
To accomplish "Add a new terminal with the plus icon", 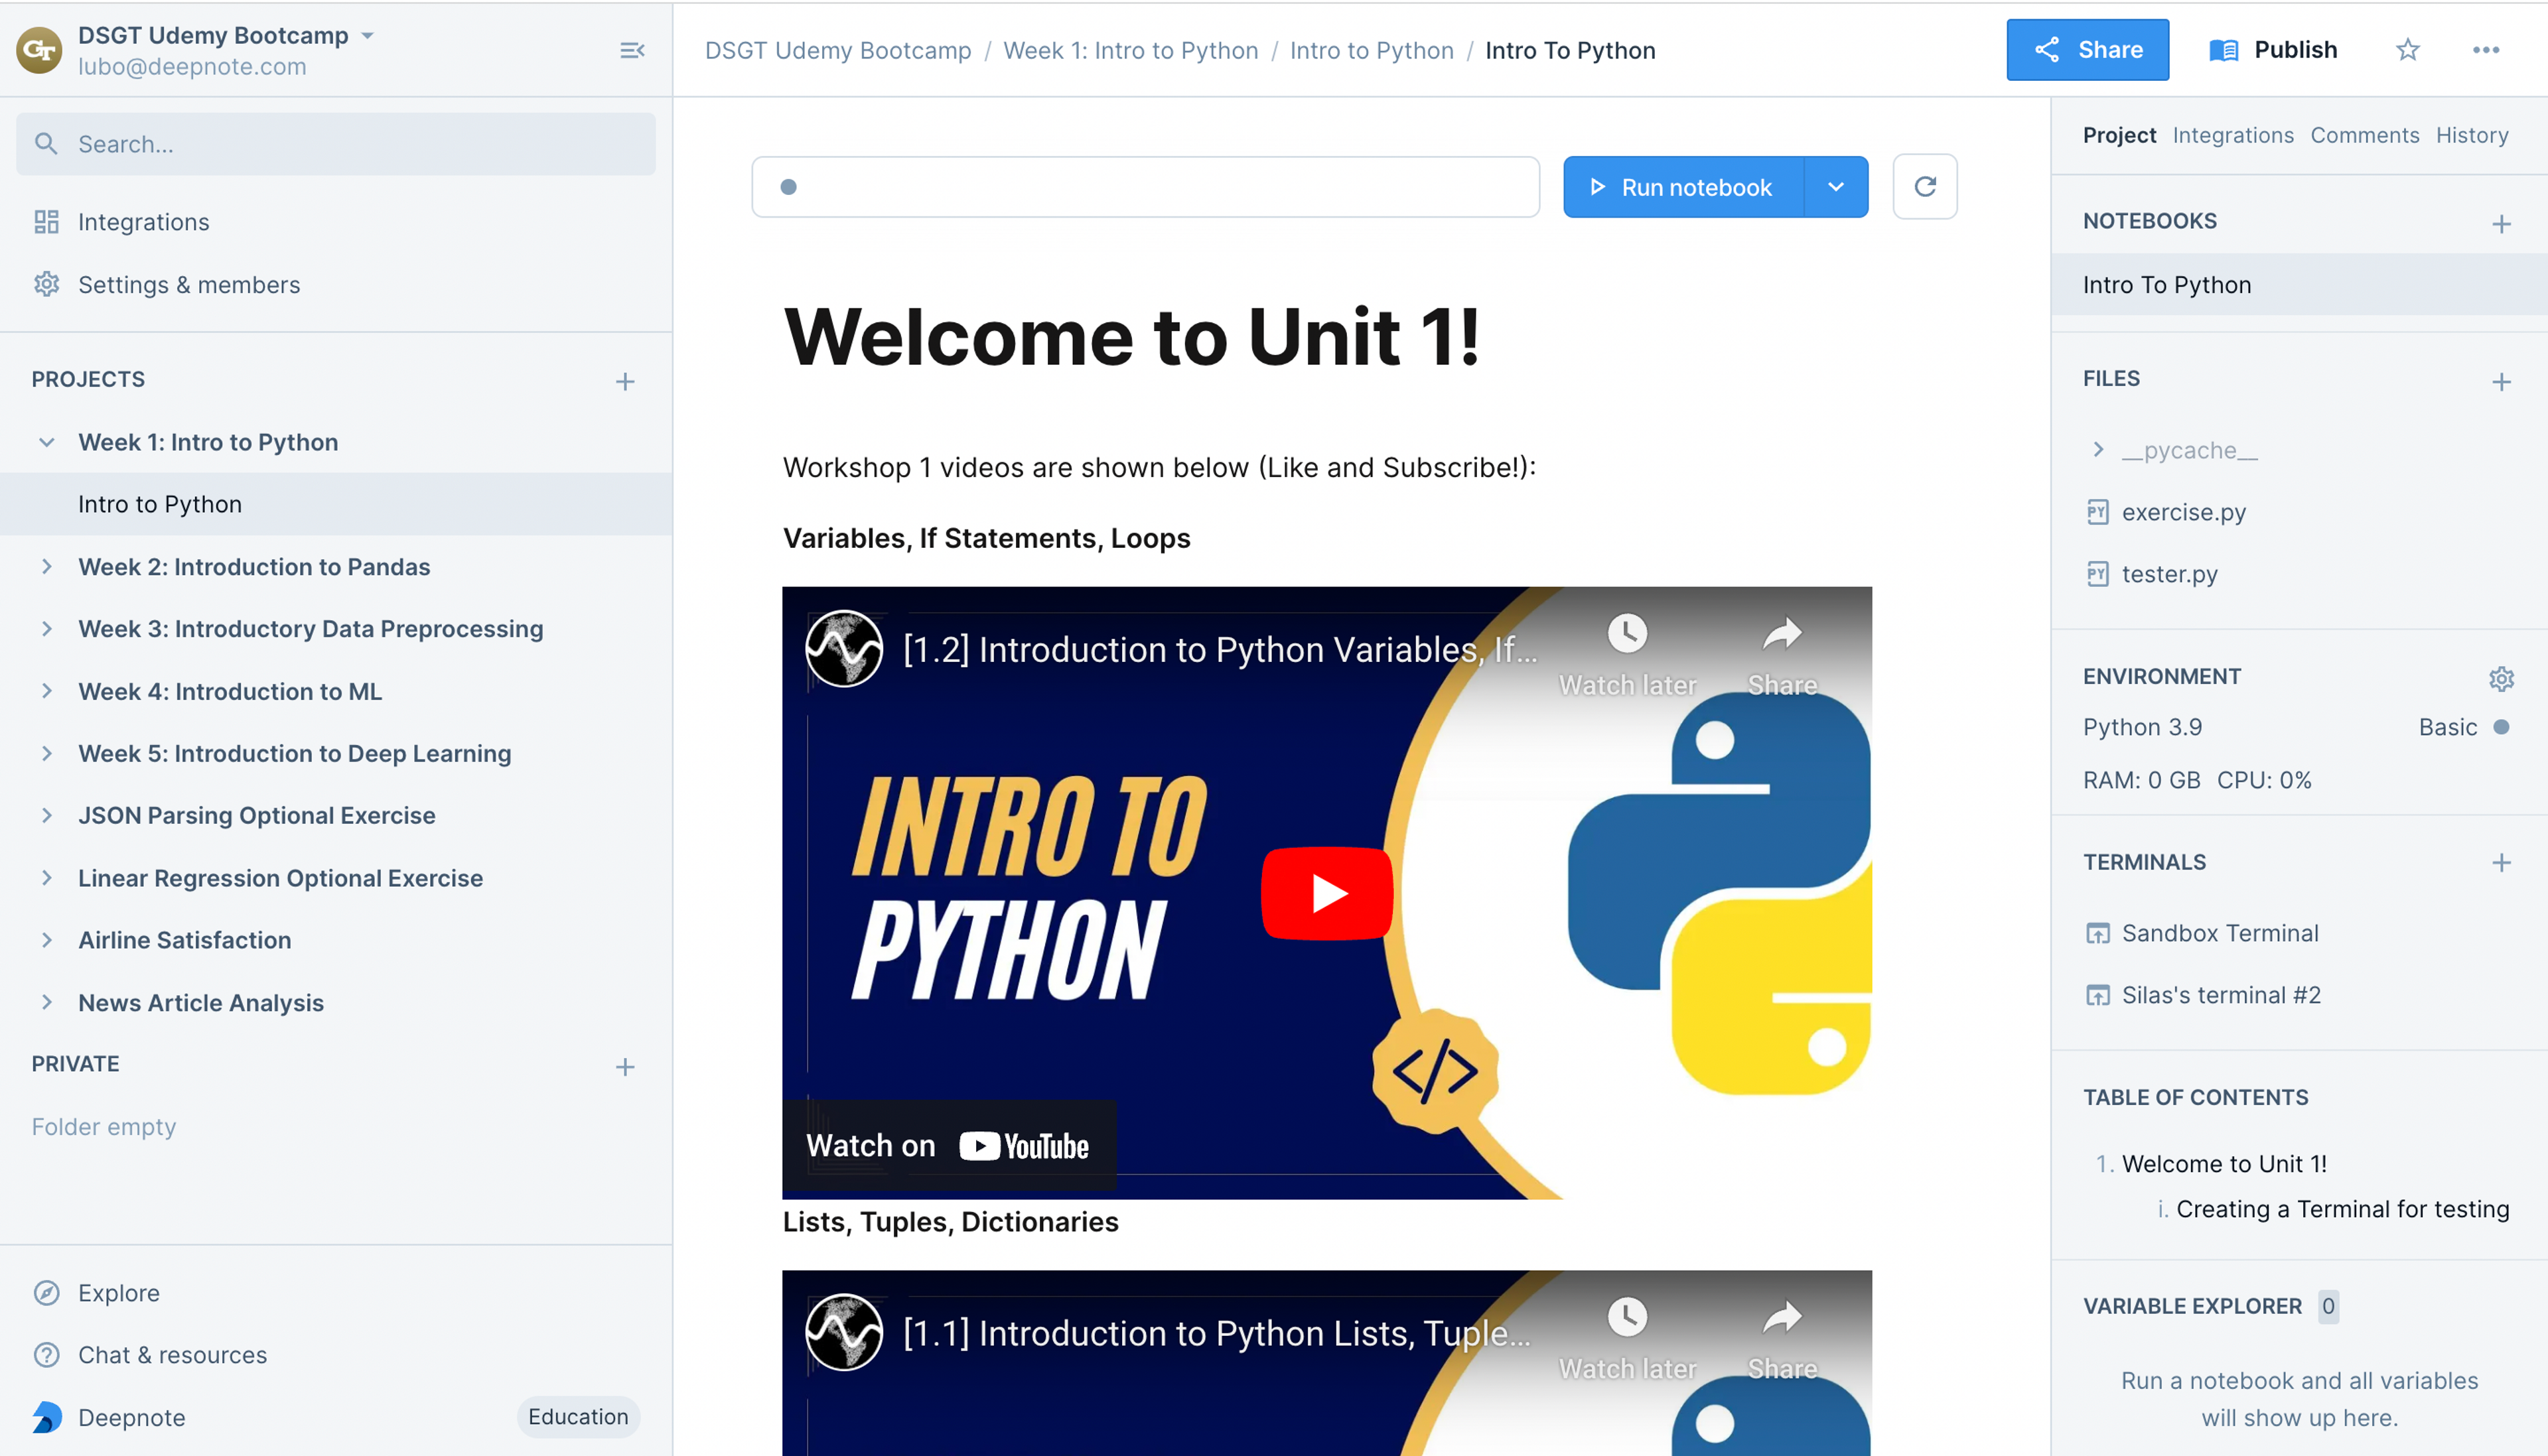I will click(2501, 862).
